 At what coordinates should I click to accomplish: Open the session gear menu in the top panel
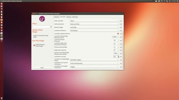tap(178, 1)
